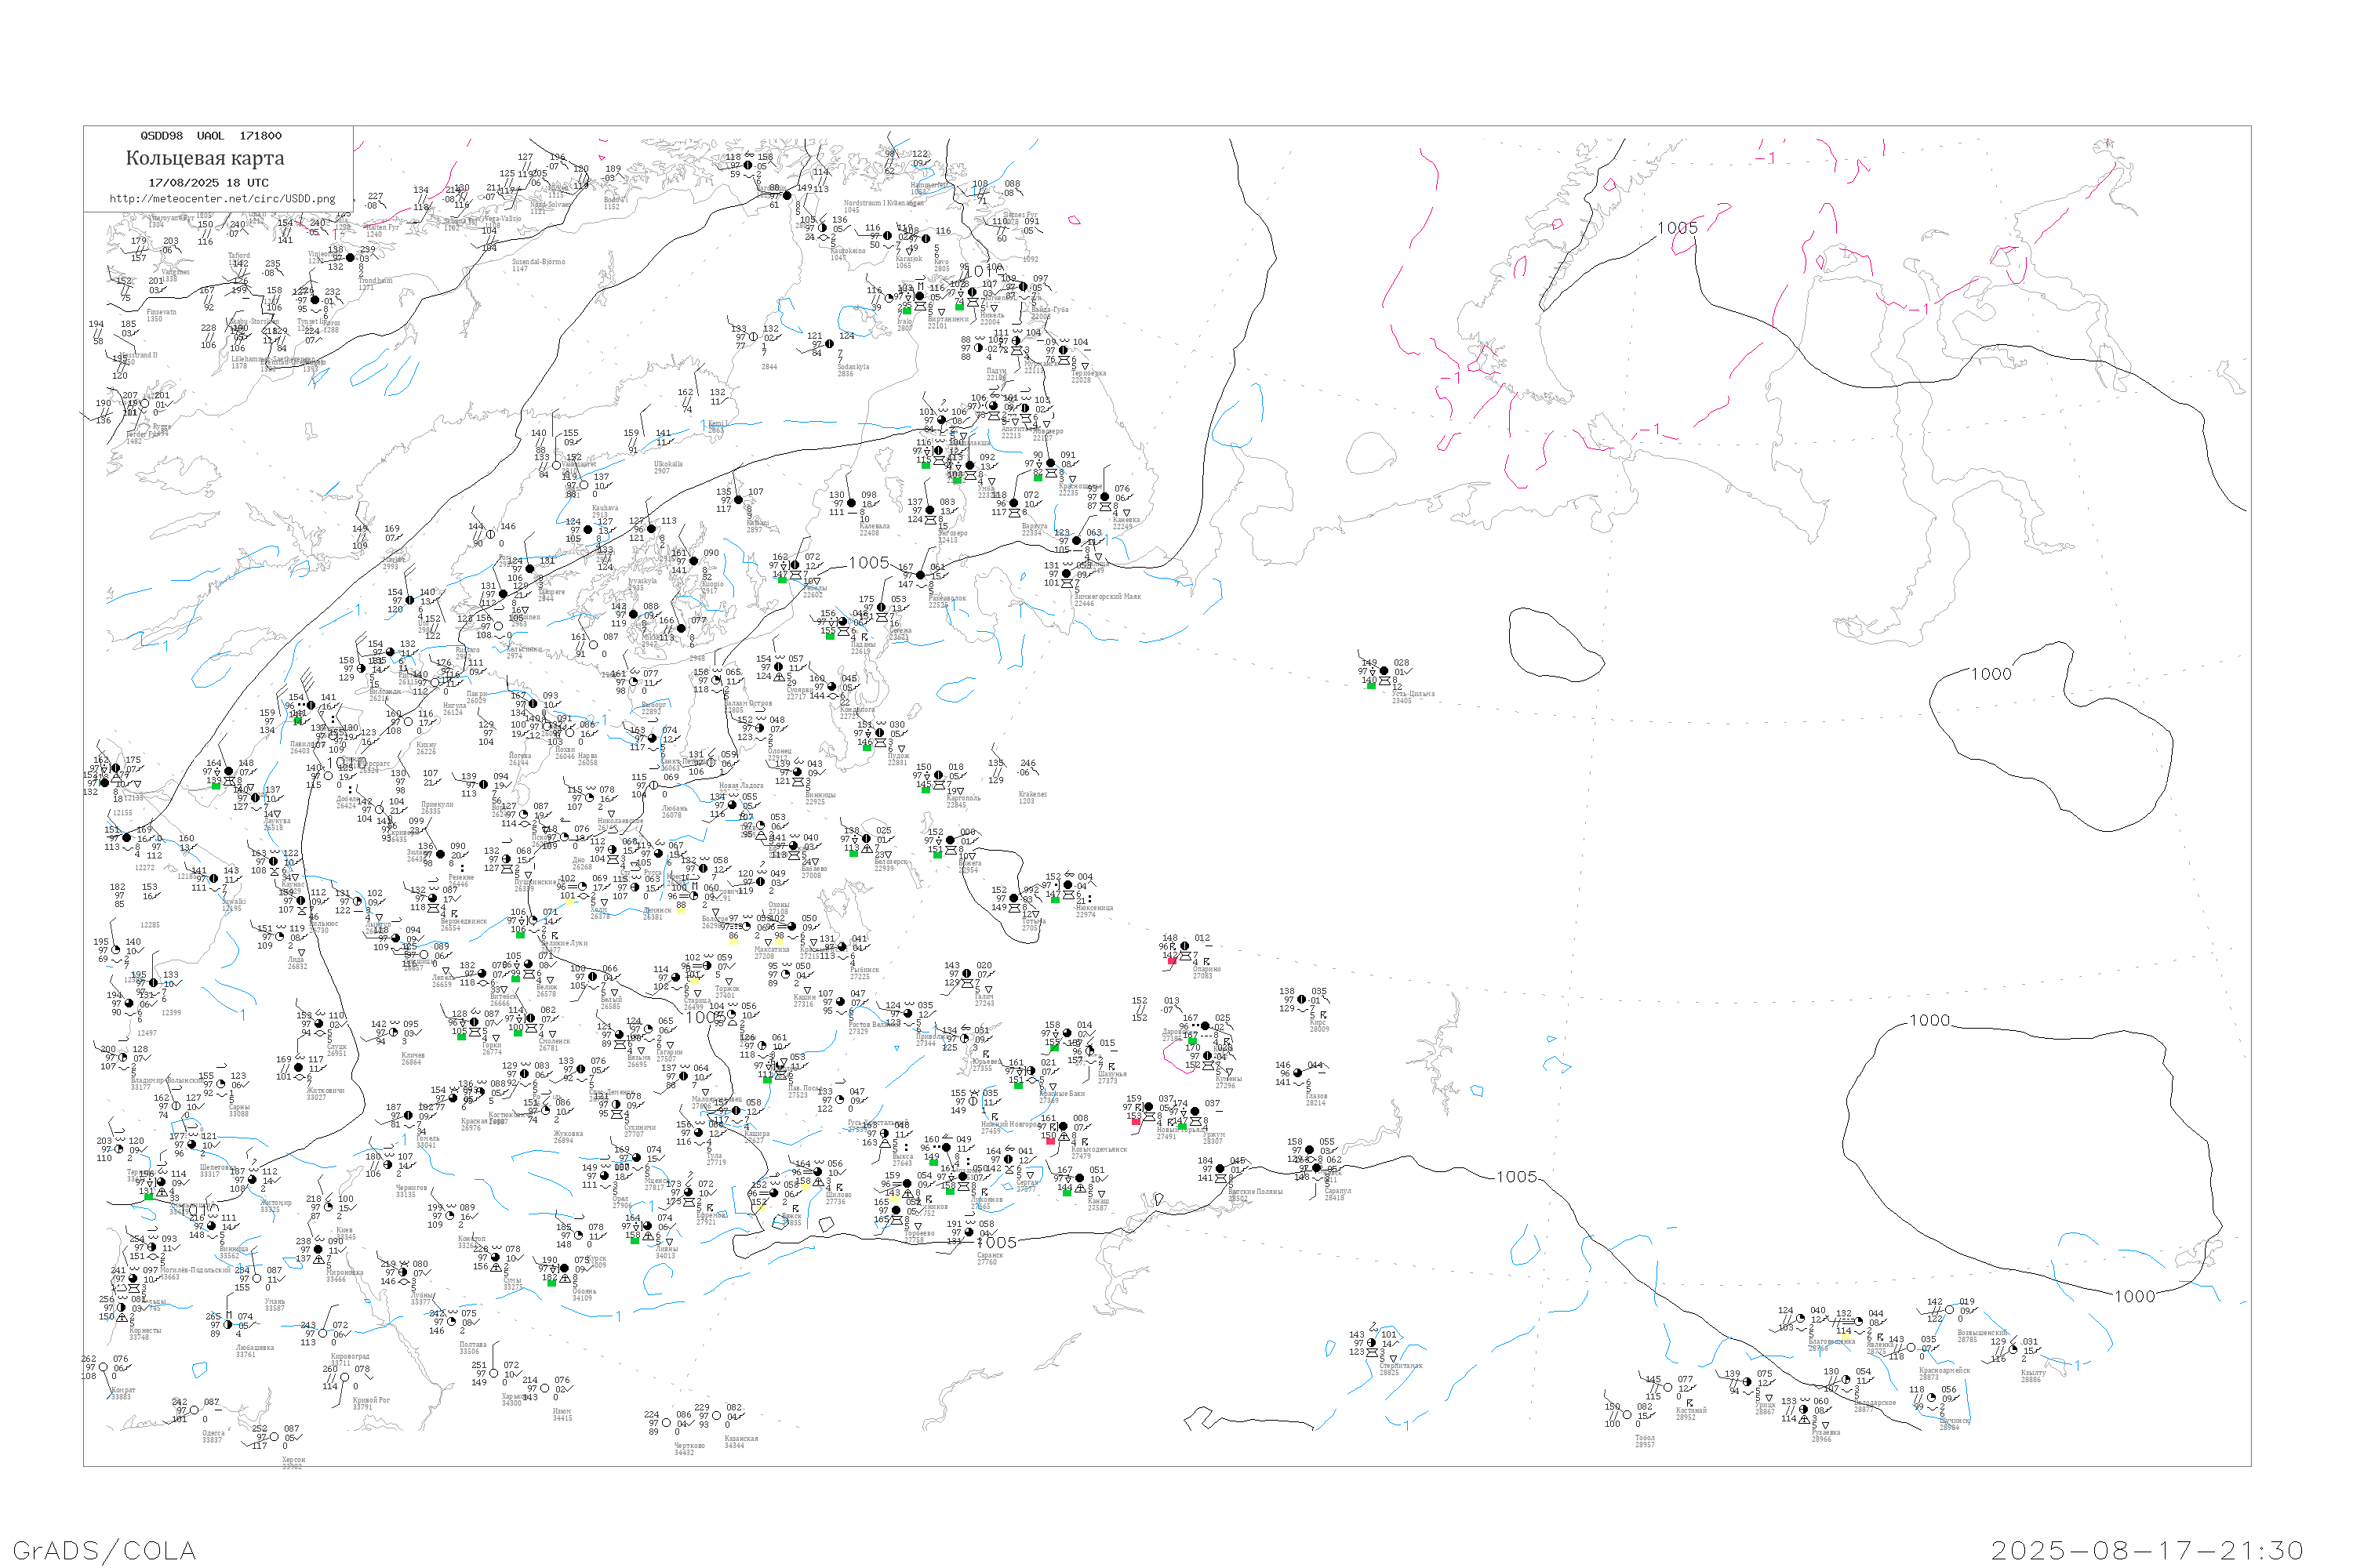2353x1568 pixels.
Task: Click the 2025-08-17-21:30 timestamp label
Action: 2147,1550
